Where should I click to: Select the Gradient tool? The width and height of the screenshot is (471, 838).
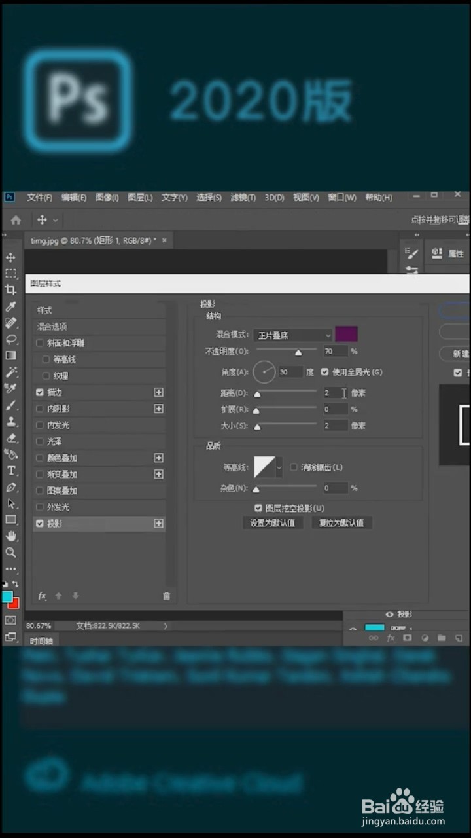pyautogui.click(x=10, y=355)
